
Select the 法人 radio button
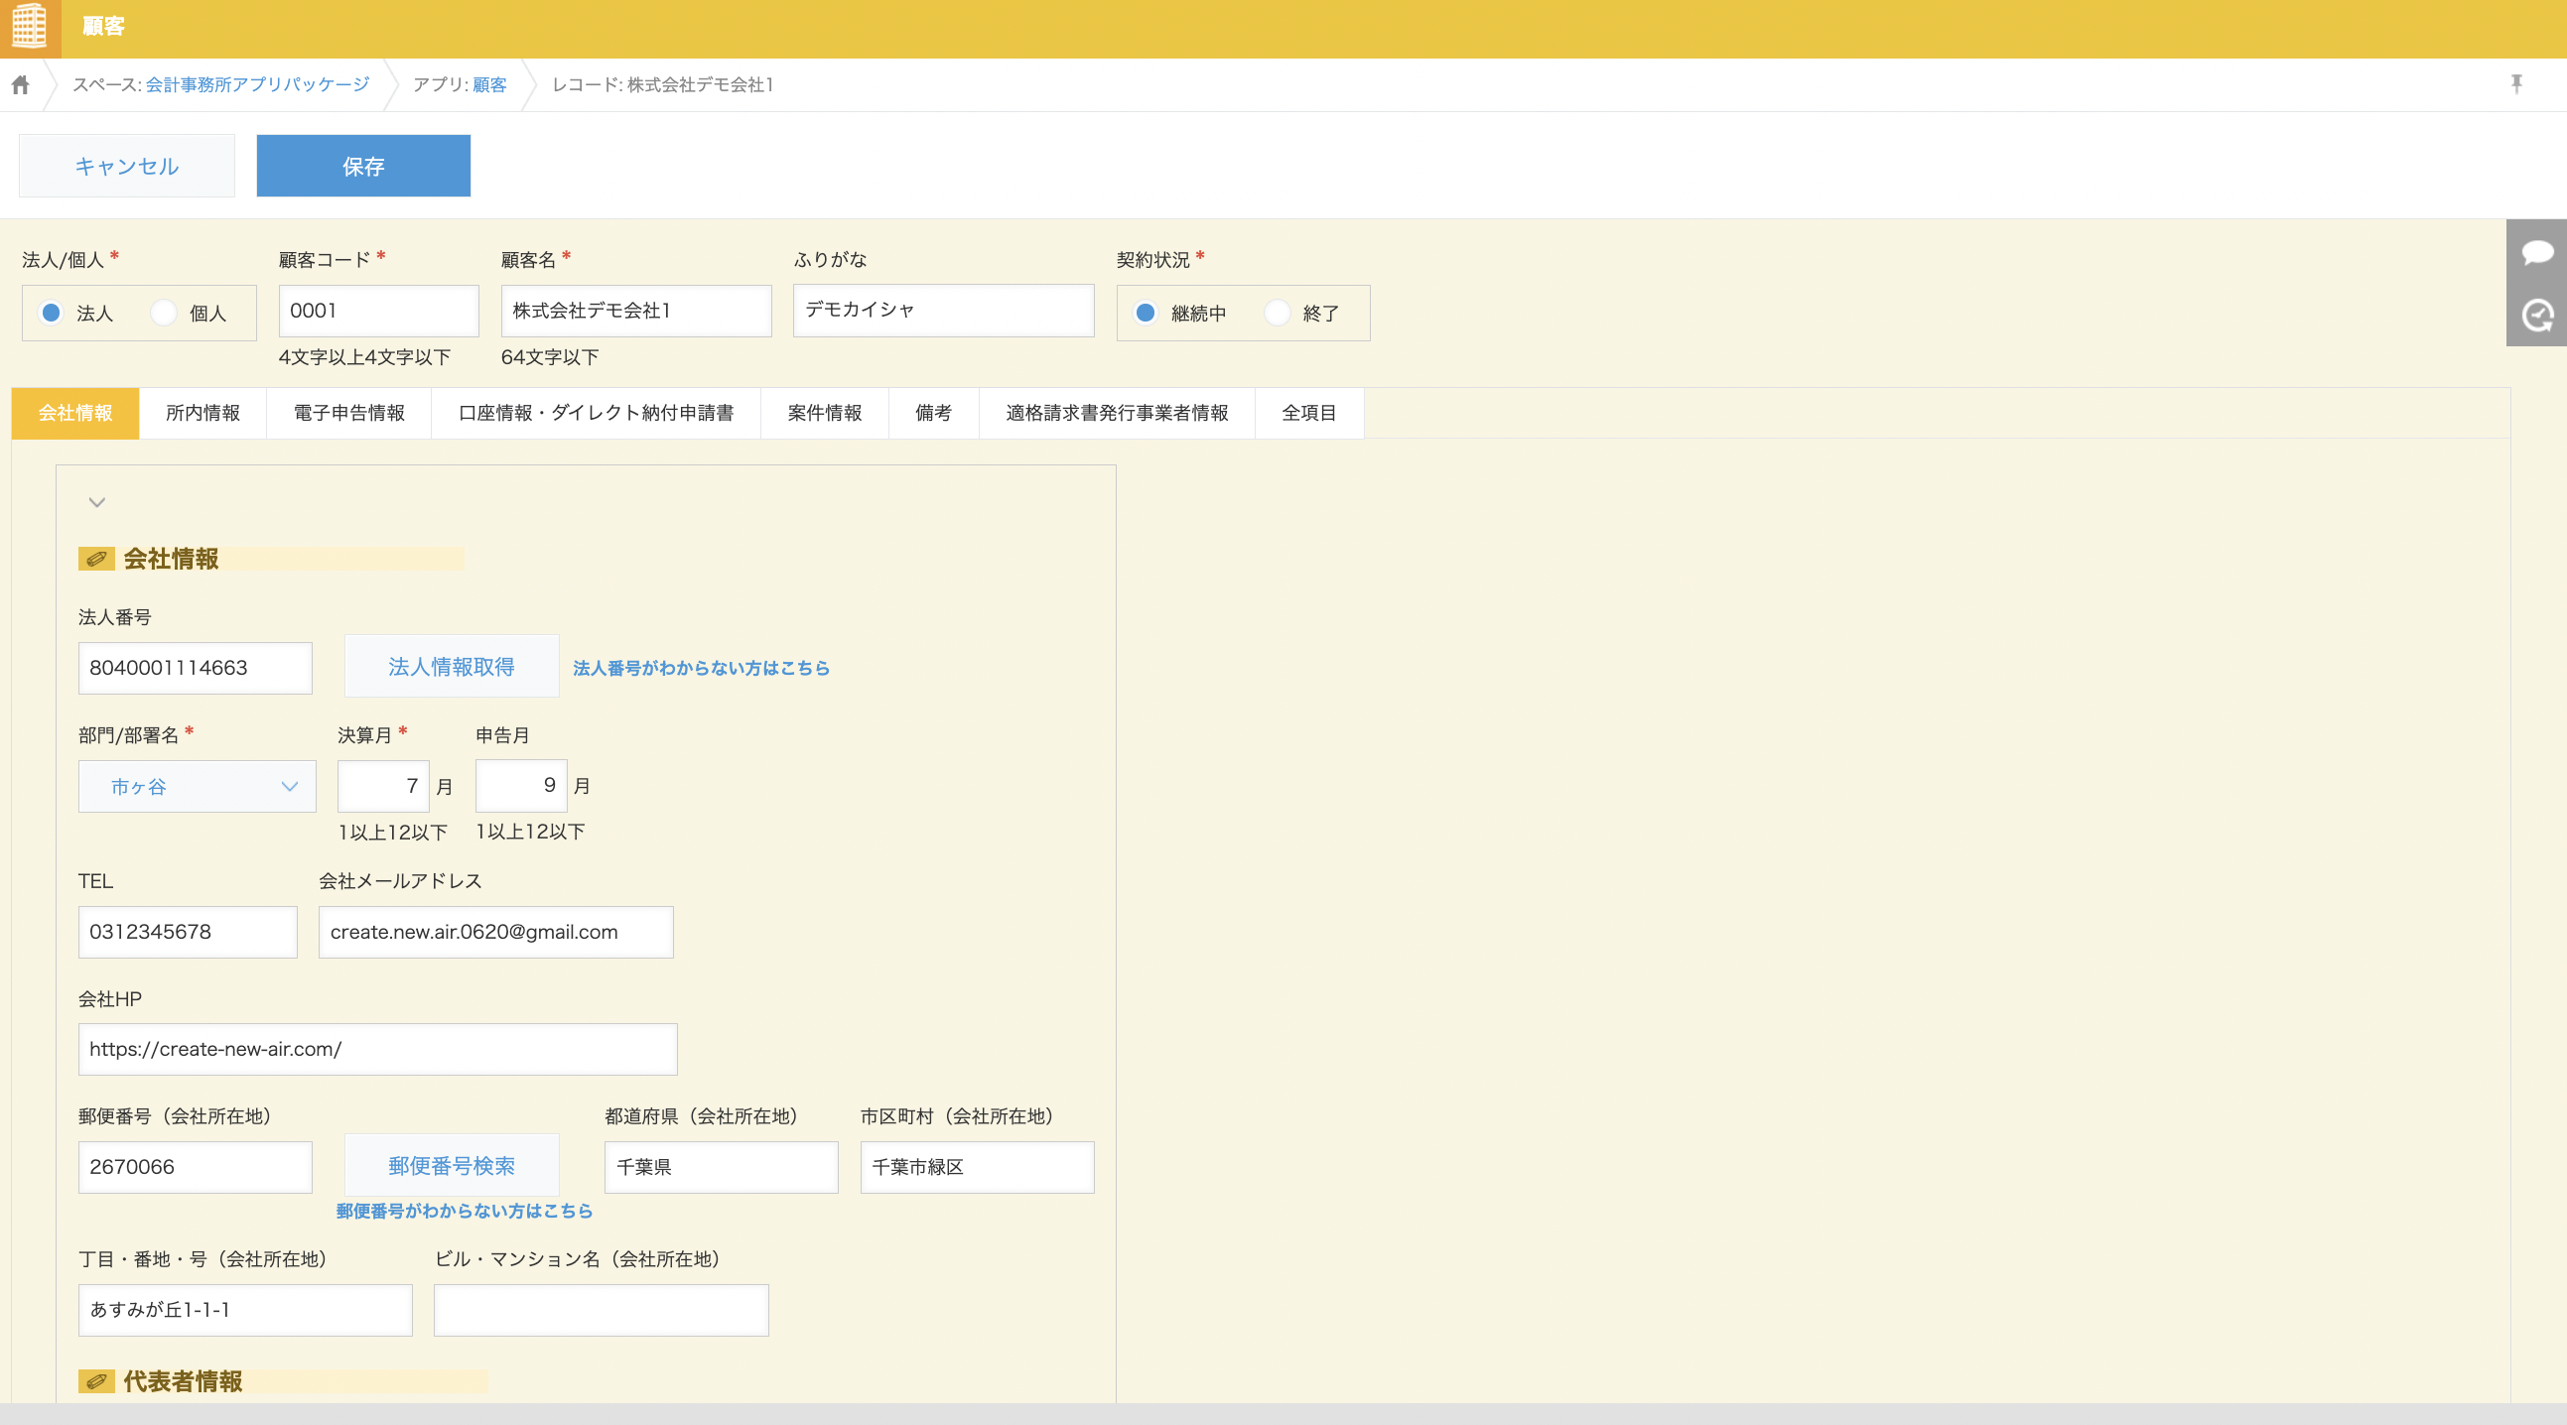51,313
